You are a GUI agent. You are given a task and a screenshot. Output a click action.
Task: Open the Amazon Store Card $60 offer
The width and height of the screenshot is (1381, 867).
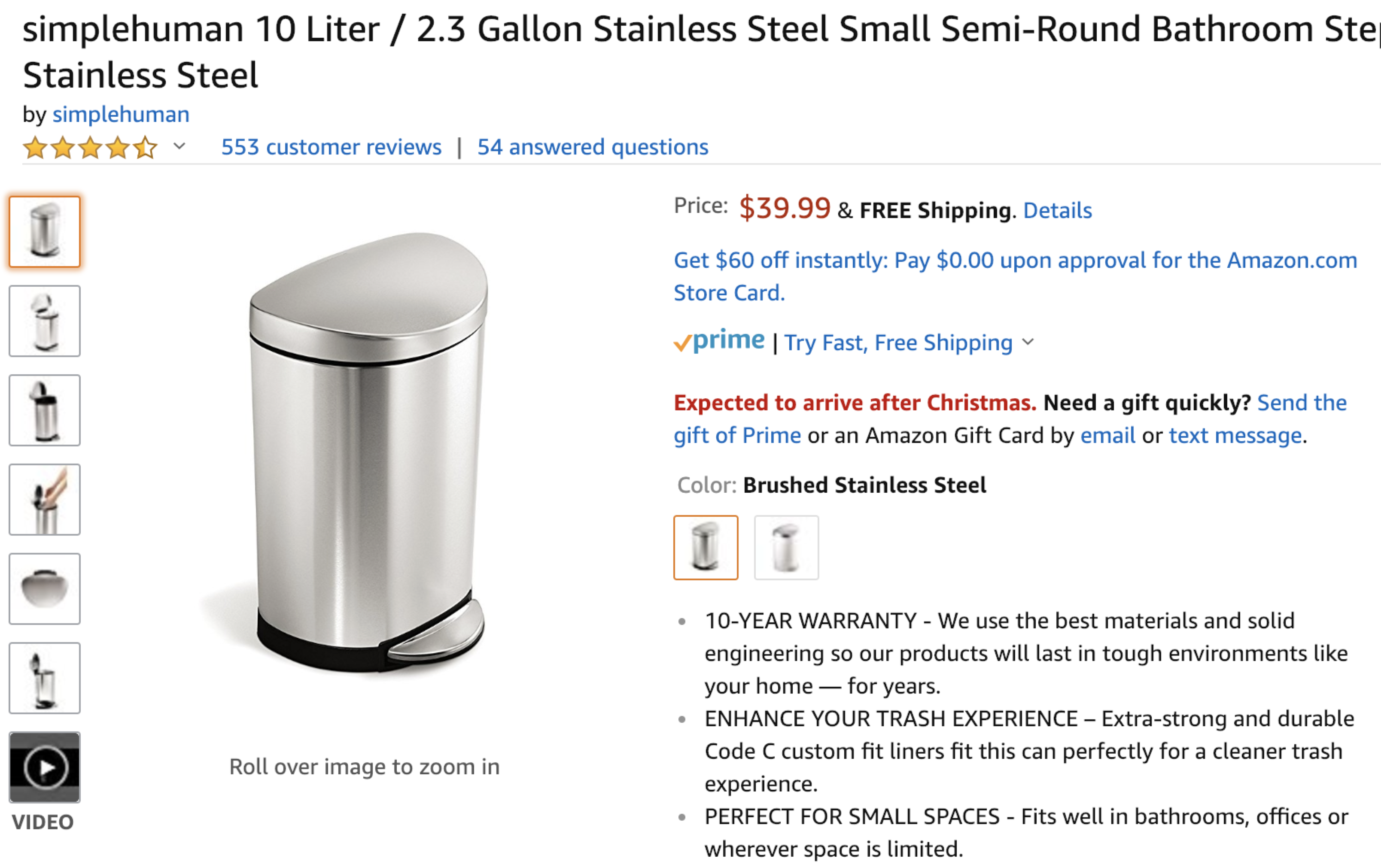(1015, 261)
